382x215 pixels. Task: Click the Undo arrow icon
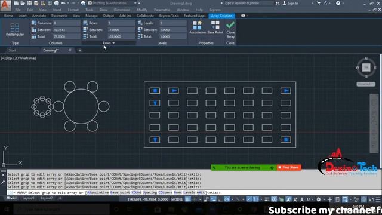point(63,3)
